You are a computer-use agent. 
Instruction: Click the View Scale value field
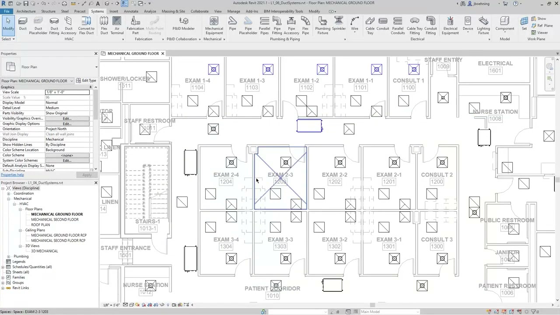[x=67, y=92]
